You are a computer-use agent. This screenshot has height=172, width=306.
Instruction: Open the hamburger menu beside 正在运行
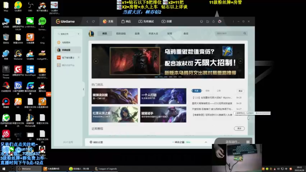tap(248, 142)
